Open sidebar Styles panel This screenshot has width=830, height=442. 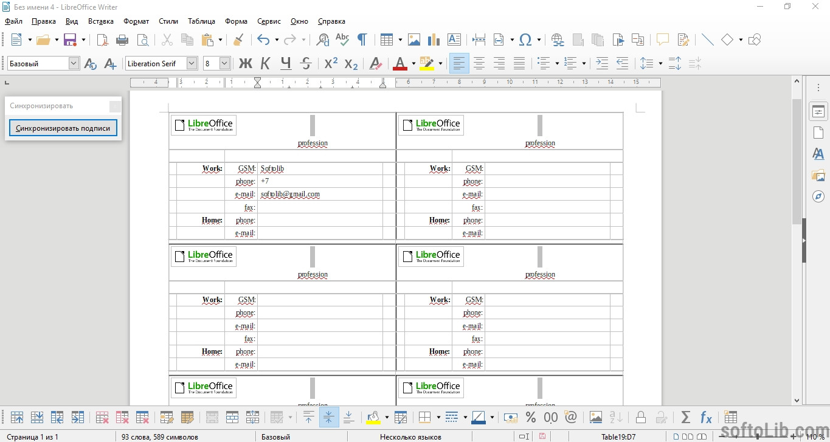click(x=818, y=154)
